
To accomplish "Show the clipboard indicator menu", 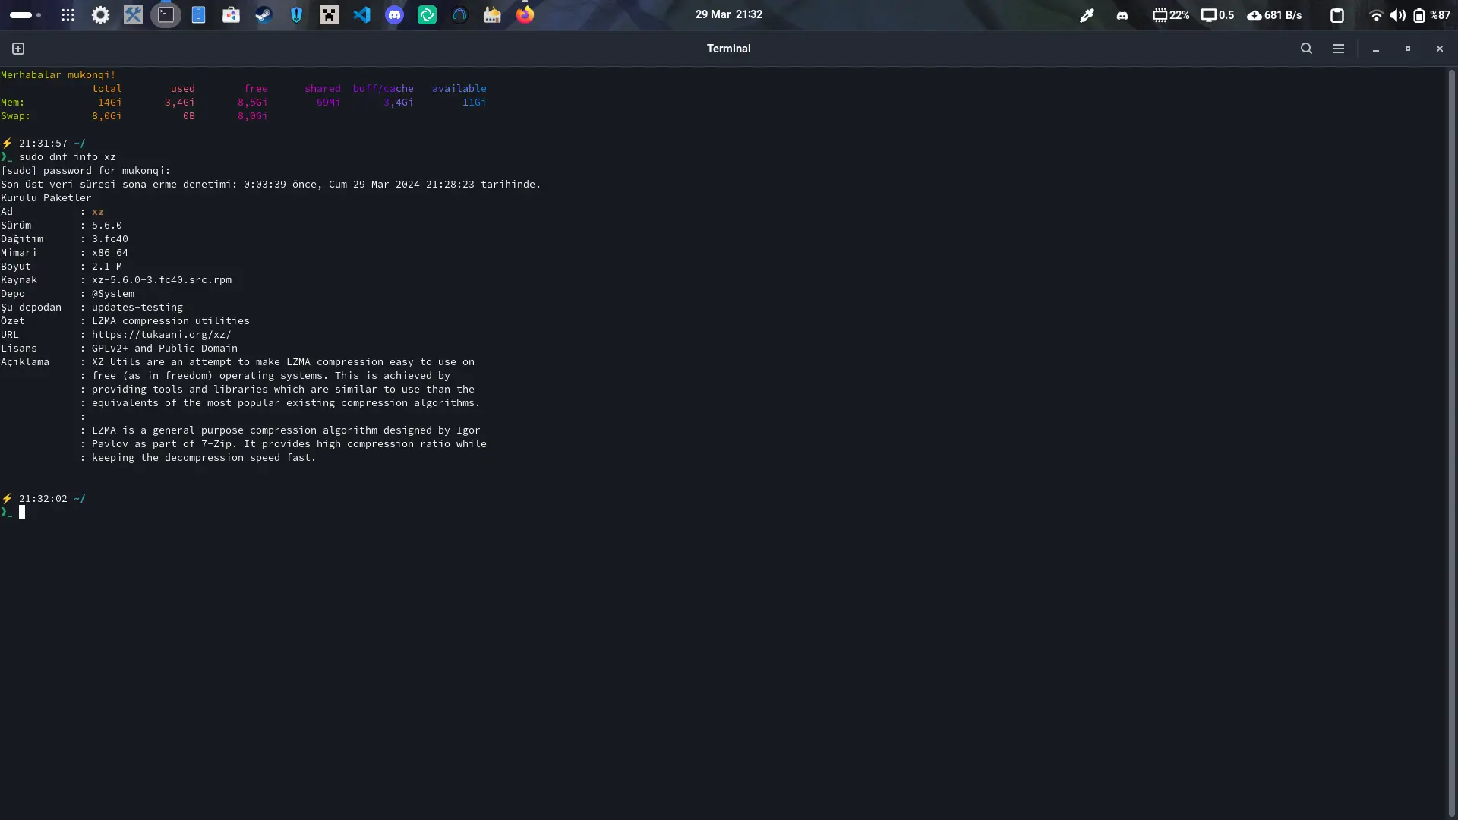I will (1337, 15).
